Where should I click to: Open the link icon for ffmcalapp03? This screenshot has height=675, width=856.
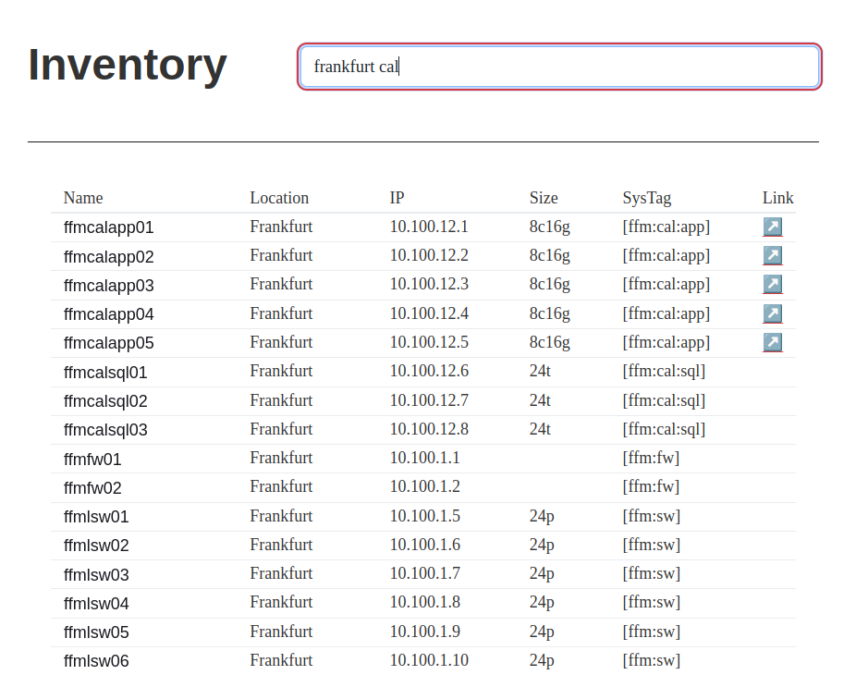tap(772, 284)
